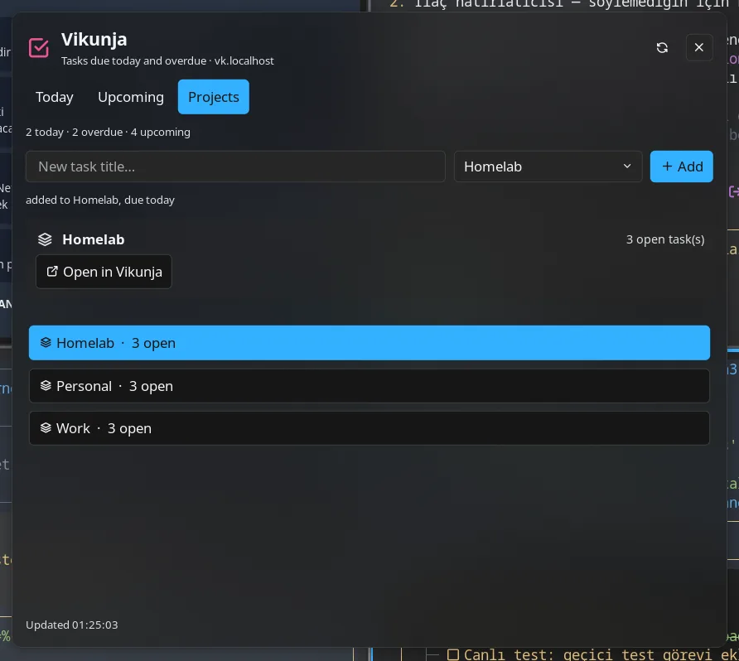Viewport: 739px width, 661px height.
Task: Switch to the Upcoming tab
Action: pos(131,97)
